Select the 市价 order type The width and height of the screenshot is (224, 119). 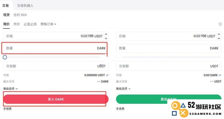click(16, 24)
